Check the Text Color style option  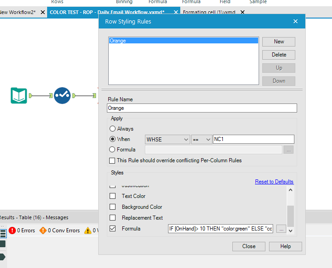[x=113, y=196]
